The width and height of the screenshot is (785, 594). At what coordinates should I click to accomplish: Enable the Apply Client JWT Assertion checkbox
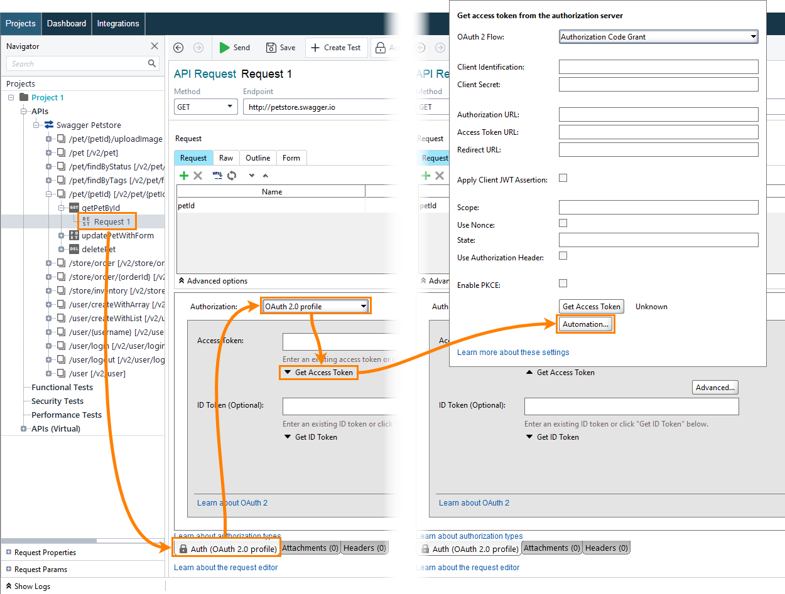563,178
